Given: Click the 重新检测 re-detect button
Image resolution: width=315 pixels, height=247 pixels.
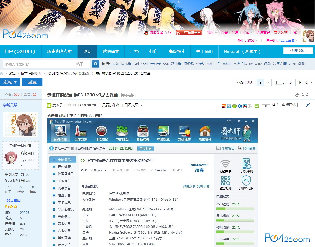Looking at the screenshot, I should coord(146,149).
